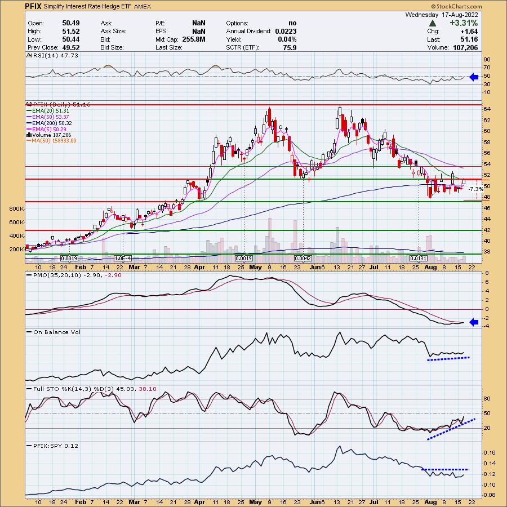Select the 'Simplify Interest Rate Hedge ETF' title
The width and height of the screenshot is (507, 507).
pos(87,6)
